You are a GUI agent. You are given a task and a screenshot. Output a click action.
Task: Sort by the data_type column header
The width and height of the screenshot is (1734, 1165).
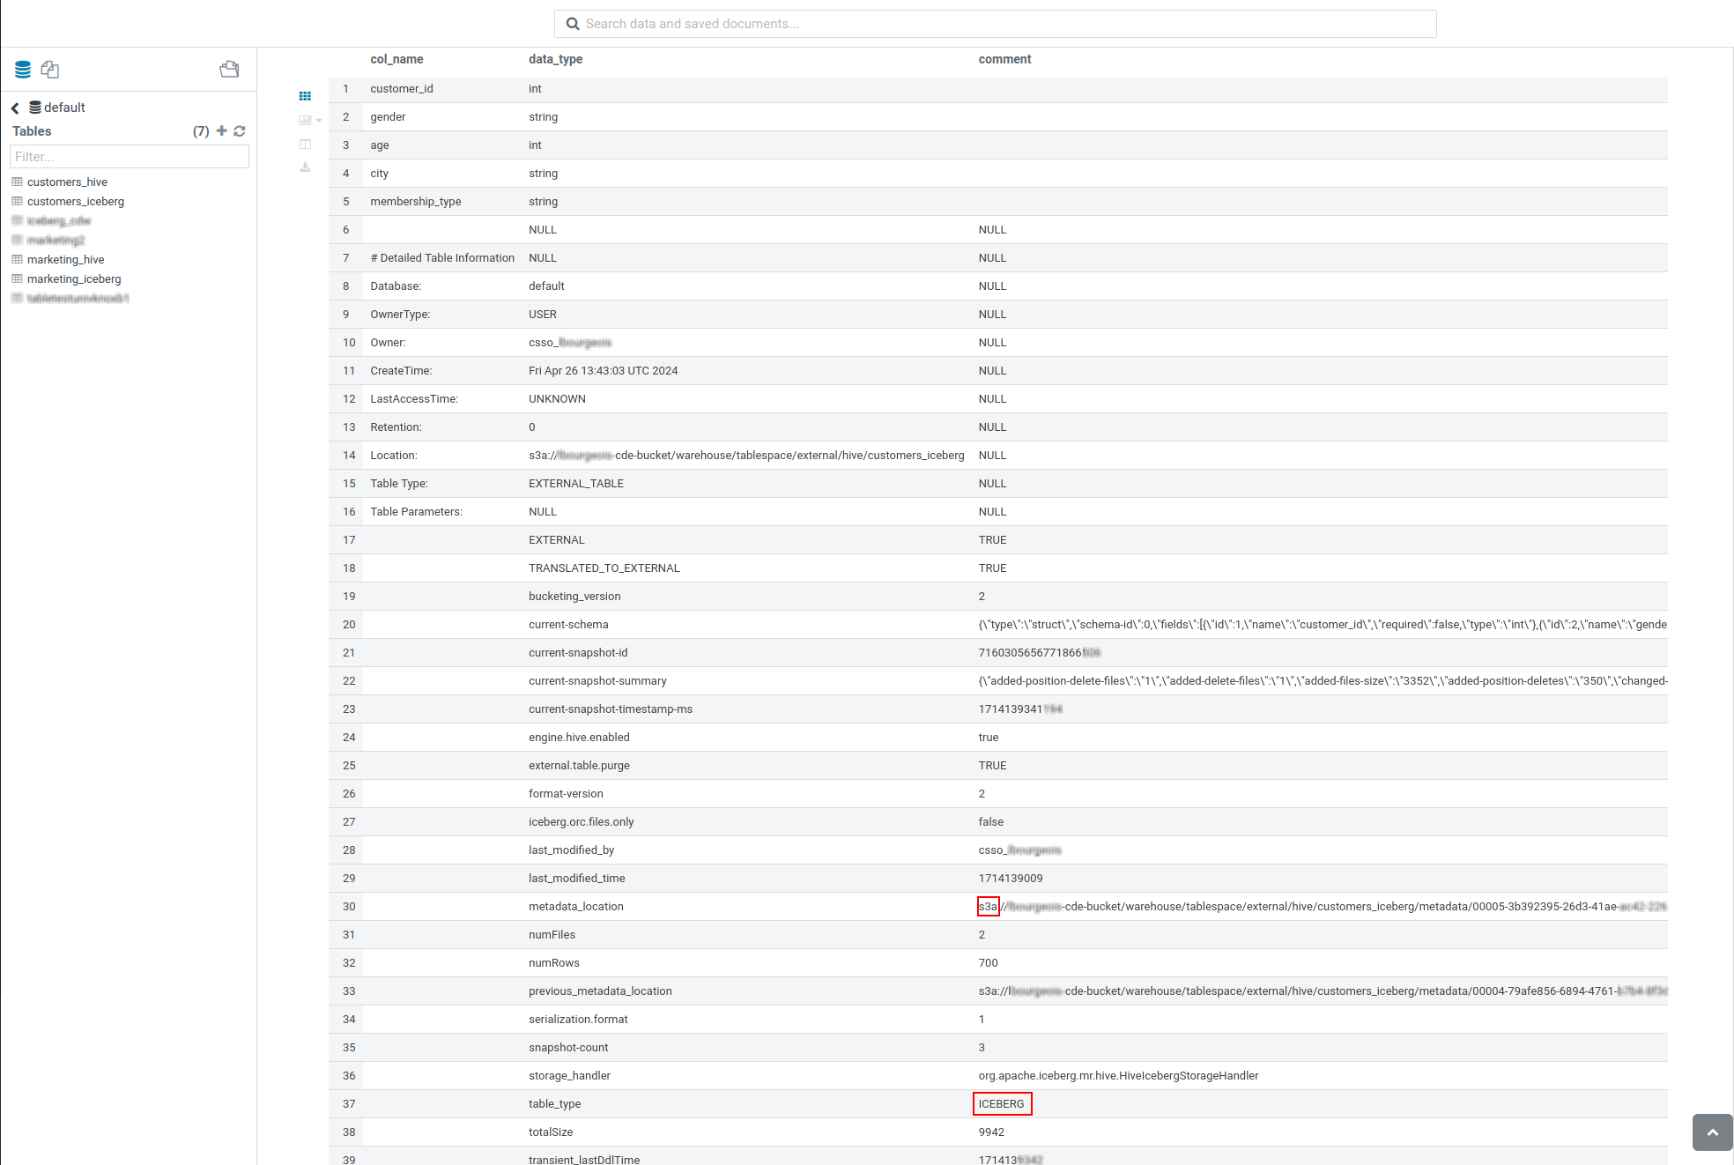(x=555, y=59)
